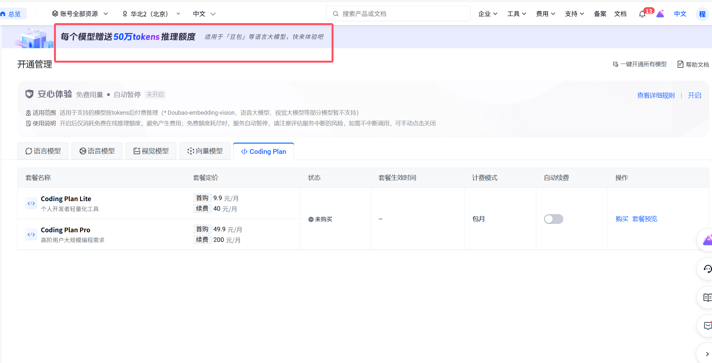Viewport: 712px width, 363px height.
Task: Click the user avatar icon in header
Action: click(702, 14)
